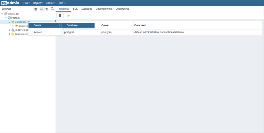Collapse the Servers (1) tree node

point(2,14)
